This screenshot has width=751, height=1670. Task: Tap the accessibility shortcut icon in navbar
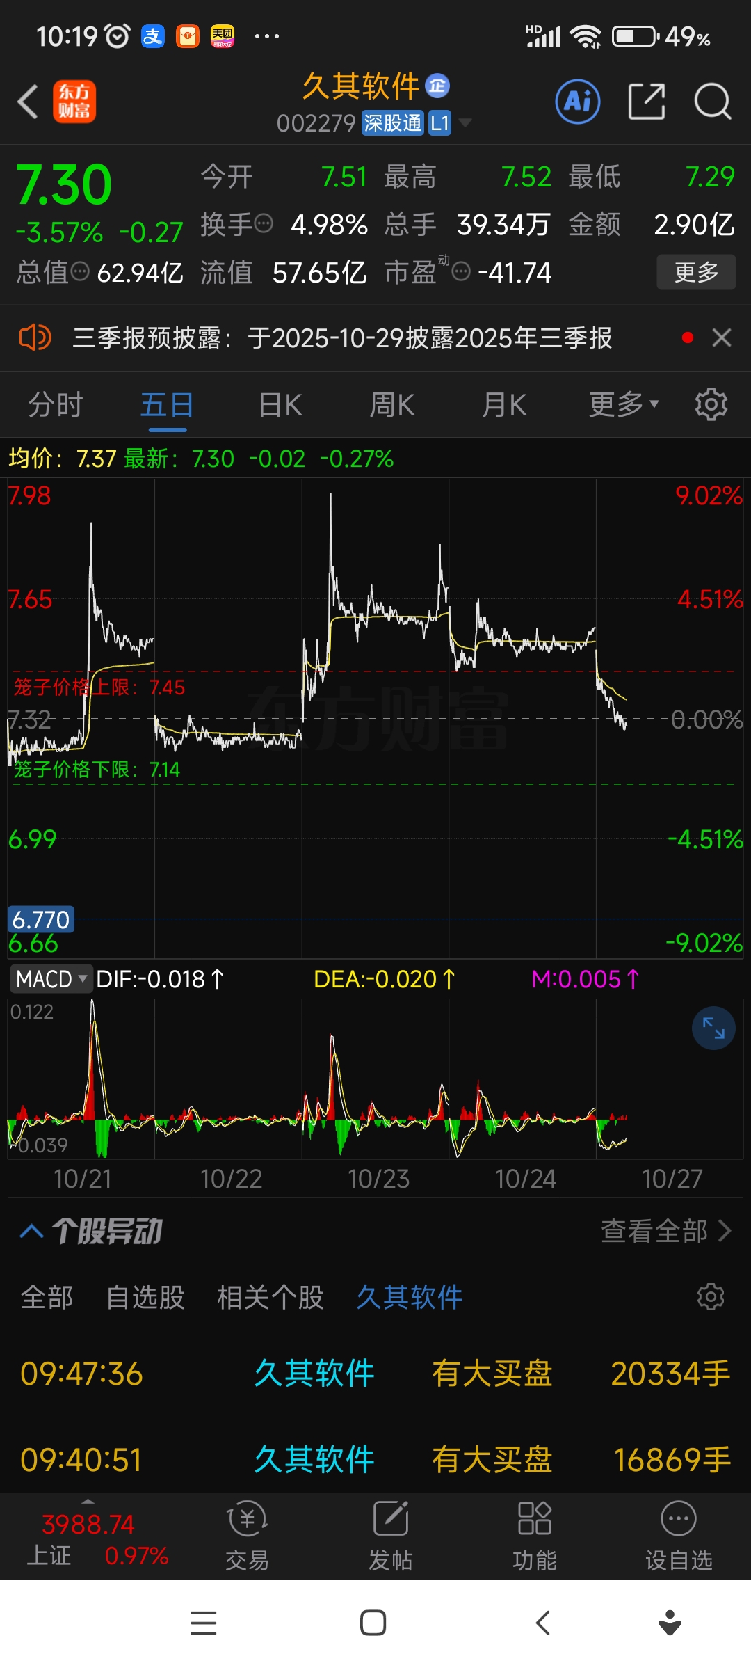[x=670, y=1623]
